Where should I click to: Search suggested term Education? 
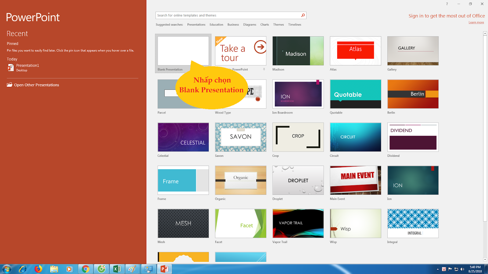click(216, 25)
